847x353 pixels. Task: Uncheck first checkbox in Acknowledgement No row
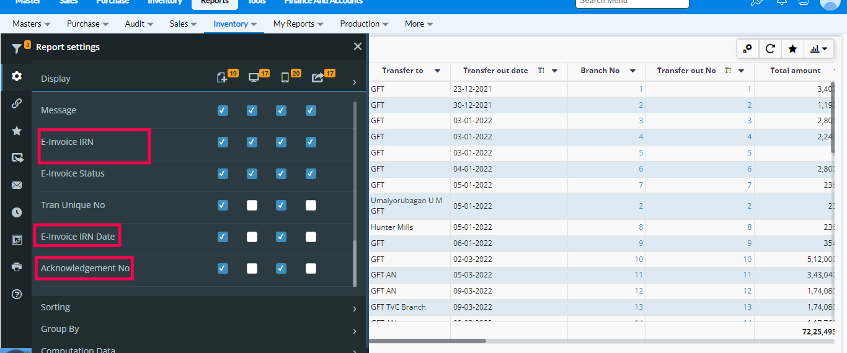tap(223, 268)
